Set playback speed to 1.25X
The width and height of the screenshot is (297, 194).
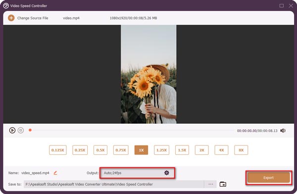tap(161, 150)
